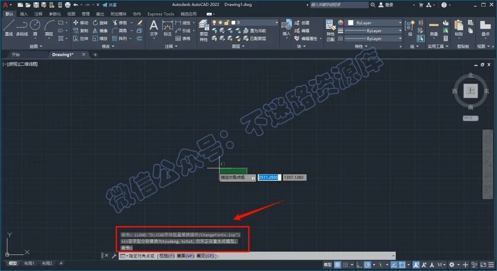
Task: Toggle polar tracking in status bar
Action: pyautogui.click(x=367, y=265)
